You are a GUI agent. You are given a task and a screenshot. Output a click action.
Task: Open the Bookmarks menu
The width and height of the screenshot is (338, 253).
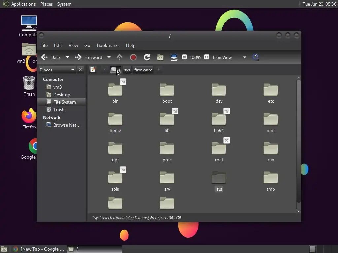(108, 45)
